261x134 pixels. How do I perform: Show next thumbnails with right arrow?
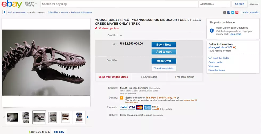pyautogui.click(x=88, y=117)
